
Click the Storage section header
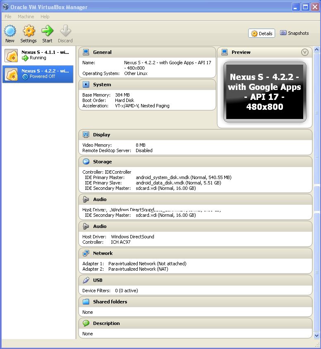click(x=195, y=162)
